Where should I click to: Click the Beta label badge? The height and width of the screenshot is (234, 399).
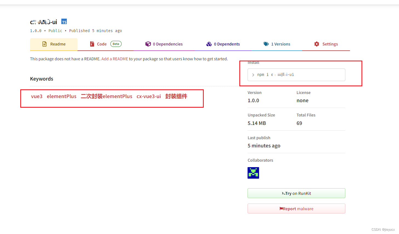pos(116,44)
